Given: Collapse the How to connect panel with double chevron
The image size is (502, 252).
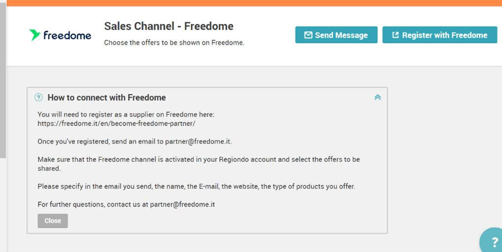Looking at the screenshot, I should 378,97.
